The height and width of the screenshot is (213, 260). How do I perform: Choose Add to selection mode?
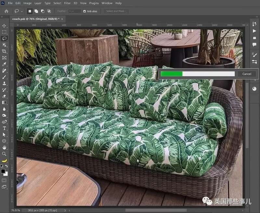point(36,11)
